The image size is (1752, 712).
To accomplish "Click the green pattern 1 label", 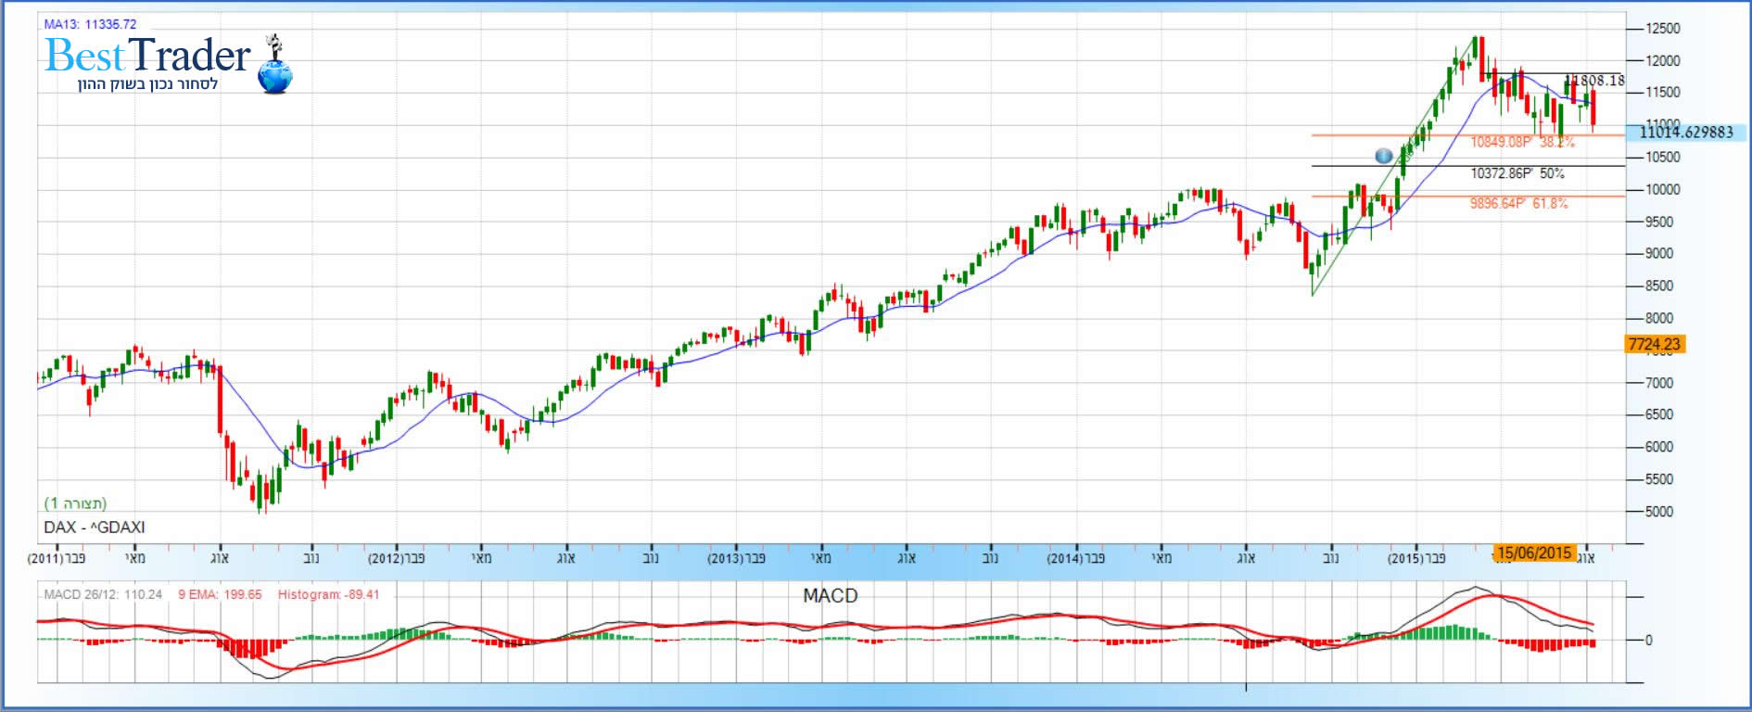I will click(76, 503).
